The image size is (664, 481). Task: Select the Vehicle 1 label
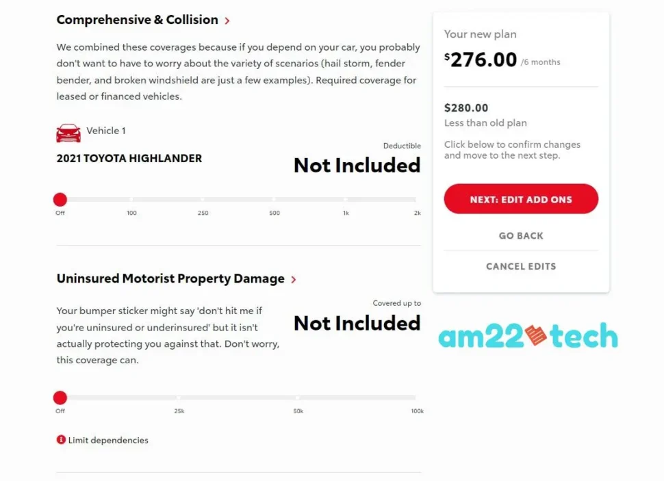pyautogui.click(x=106, y=131)
